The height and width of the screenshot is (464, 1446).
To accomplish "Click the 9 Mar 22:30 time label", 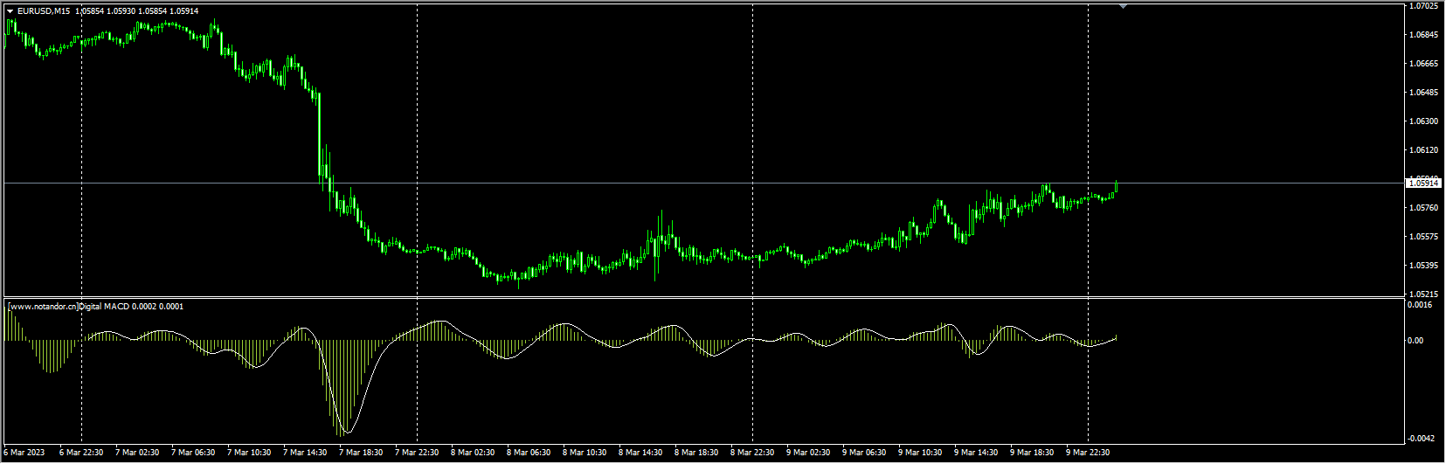I will click(1088, 453).
